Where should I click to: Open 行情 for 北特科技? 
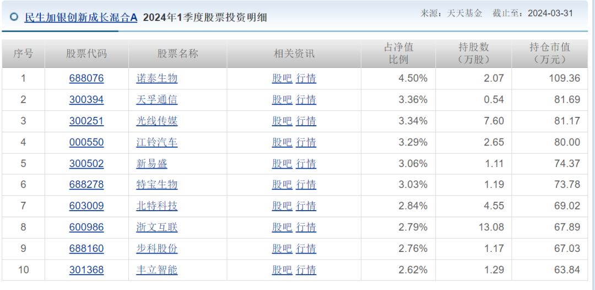[x=306, y=206]
